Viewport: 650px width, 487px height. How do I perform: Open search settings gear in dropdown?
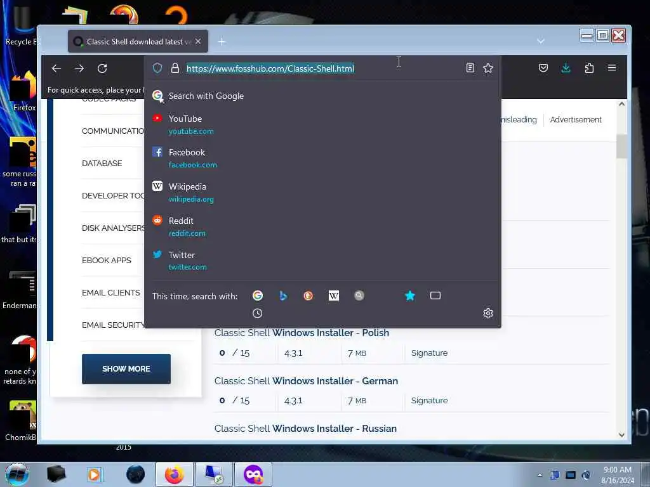[488, 313]
